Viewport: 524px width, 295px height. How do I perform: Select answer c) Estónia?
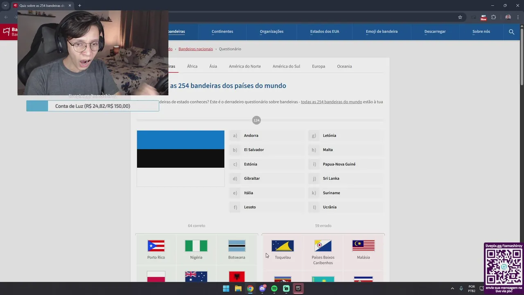[267, 164]
